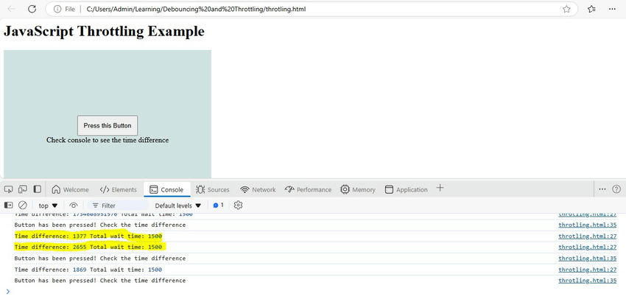Click log line Time difference: 1377

click(x=88, y=236)
